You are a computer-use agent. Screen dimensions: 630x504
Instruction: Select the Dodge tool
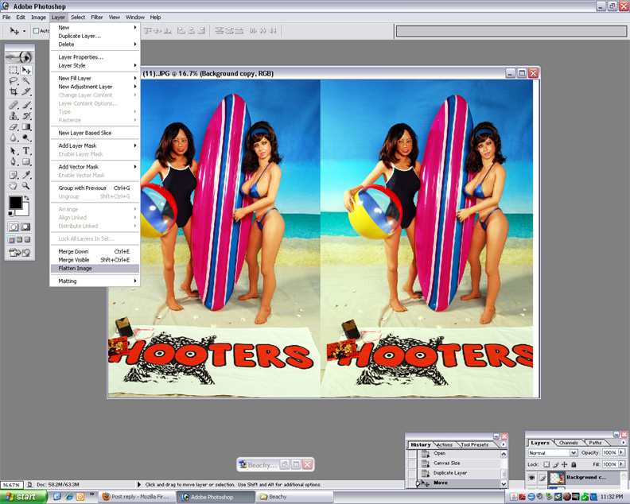(26, 138)
